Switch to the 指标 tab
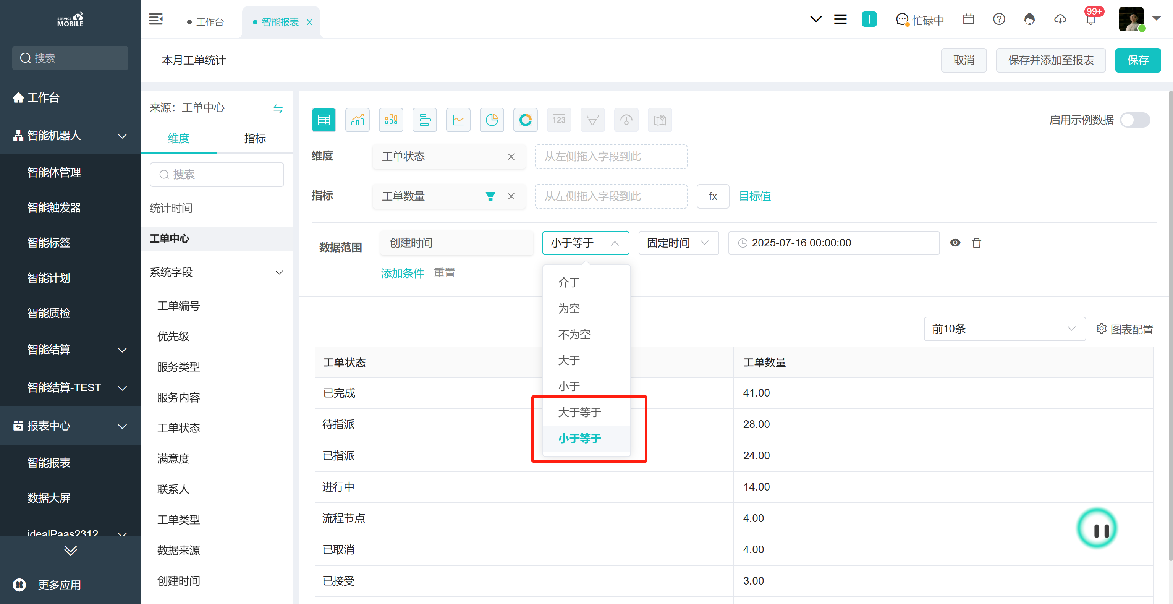Viewport: 1173px width, 604px height. coord(255,138)
